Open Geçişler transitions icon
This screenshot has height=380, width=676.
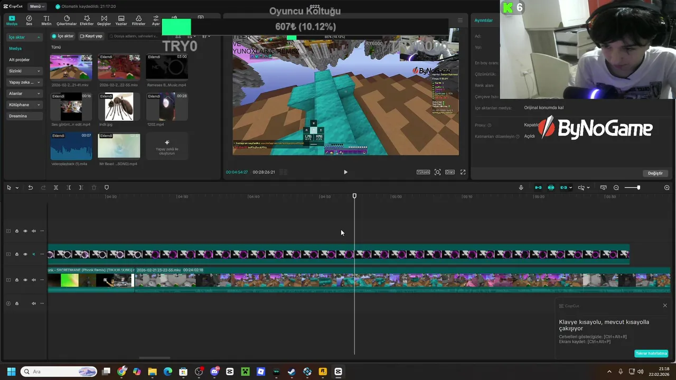pos(104,20)
